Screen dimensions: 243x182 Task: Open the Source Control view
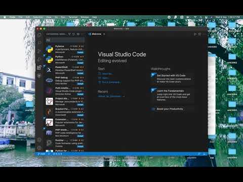click(39, 51)
